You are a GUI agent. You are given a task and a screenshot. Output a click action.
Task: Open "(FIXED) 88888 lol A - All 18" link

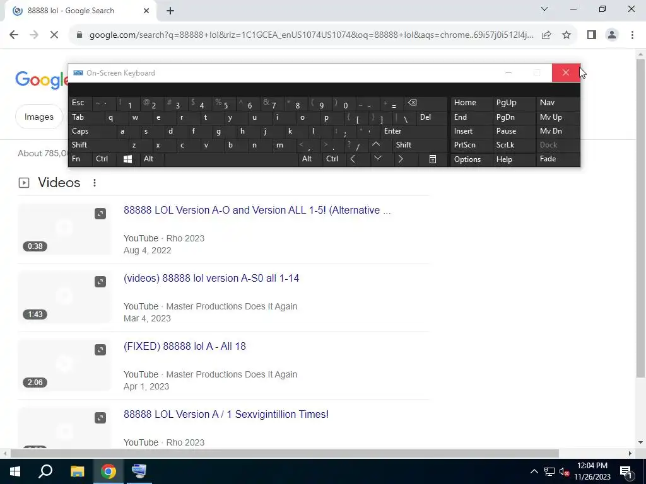click(x=185, y=346)
